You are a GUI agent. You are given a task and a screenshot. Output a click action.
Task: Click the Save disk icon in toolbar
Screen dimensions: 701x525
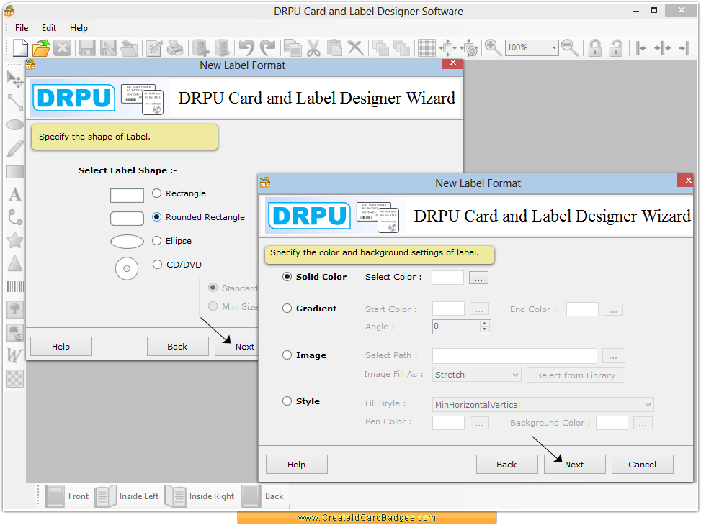pos(87,47)
